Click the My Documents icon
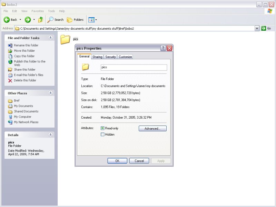The image size is (276, 207). tap(10, 106)
